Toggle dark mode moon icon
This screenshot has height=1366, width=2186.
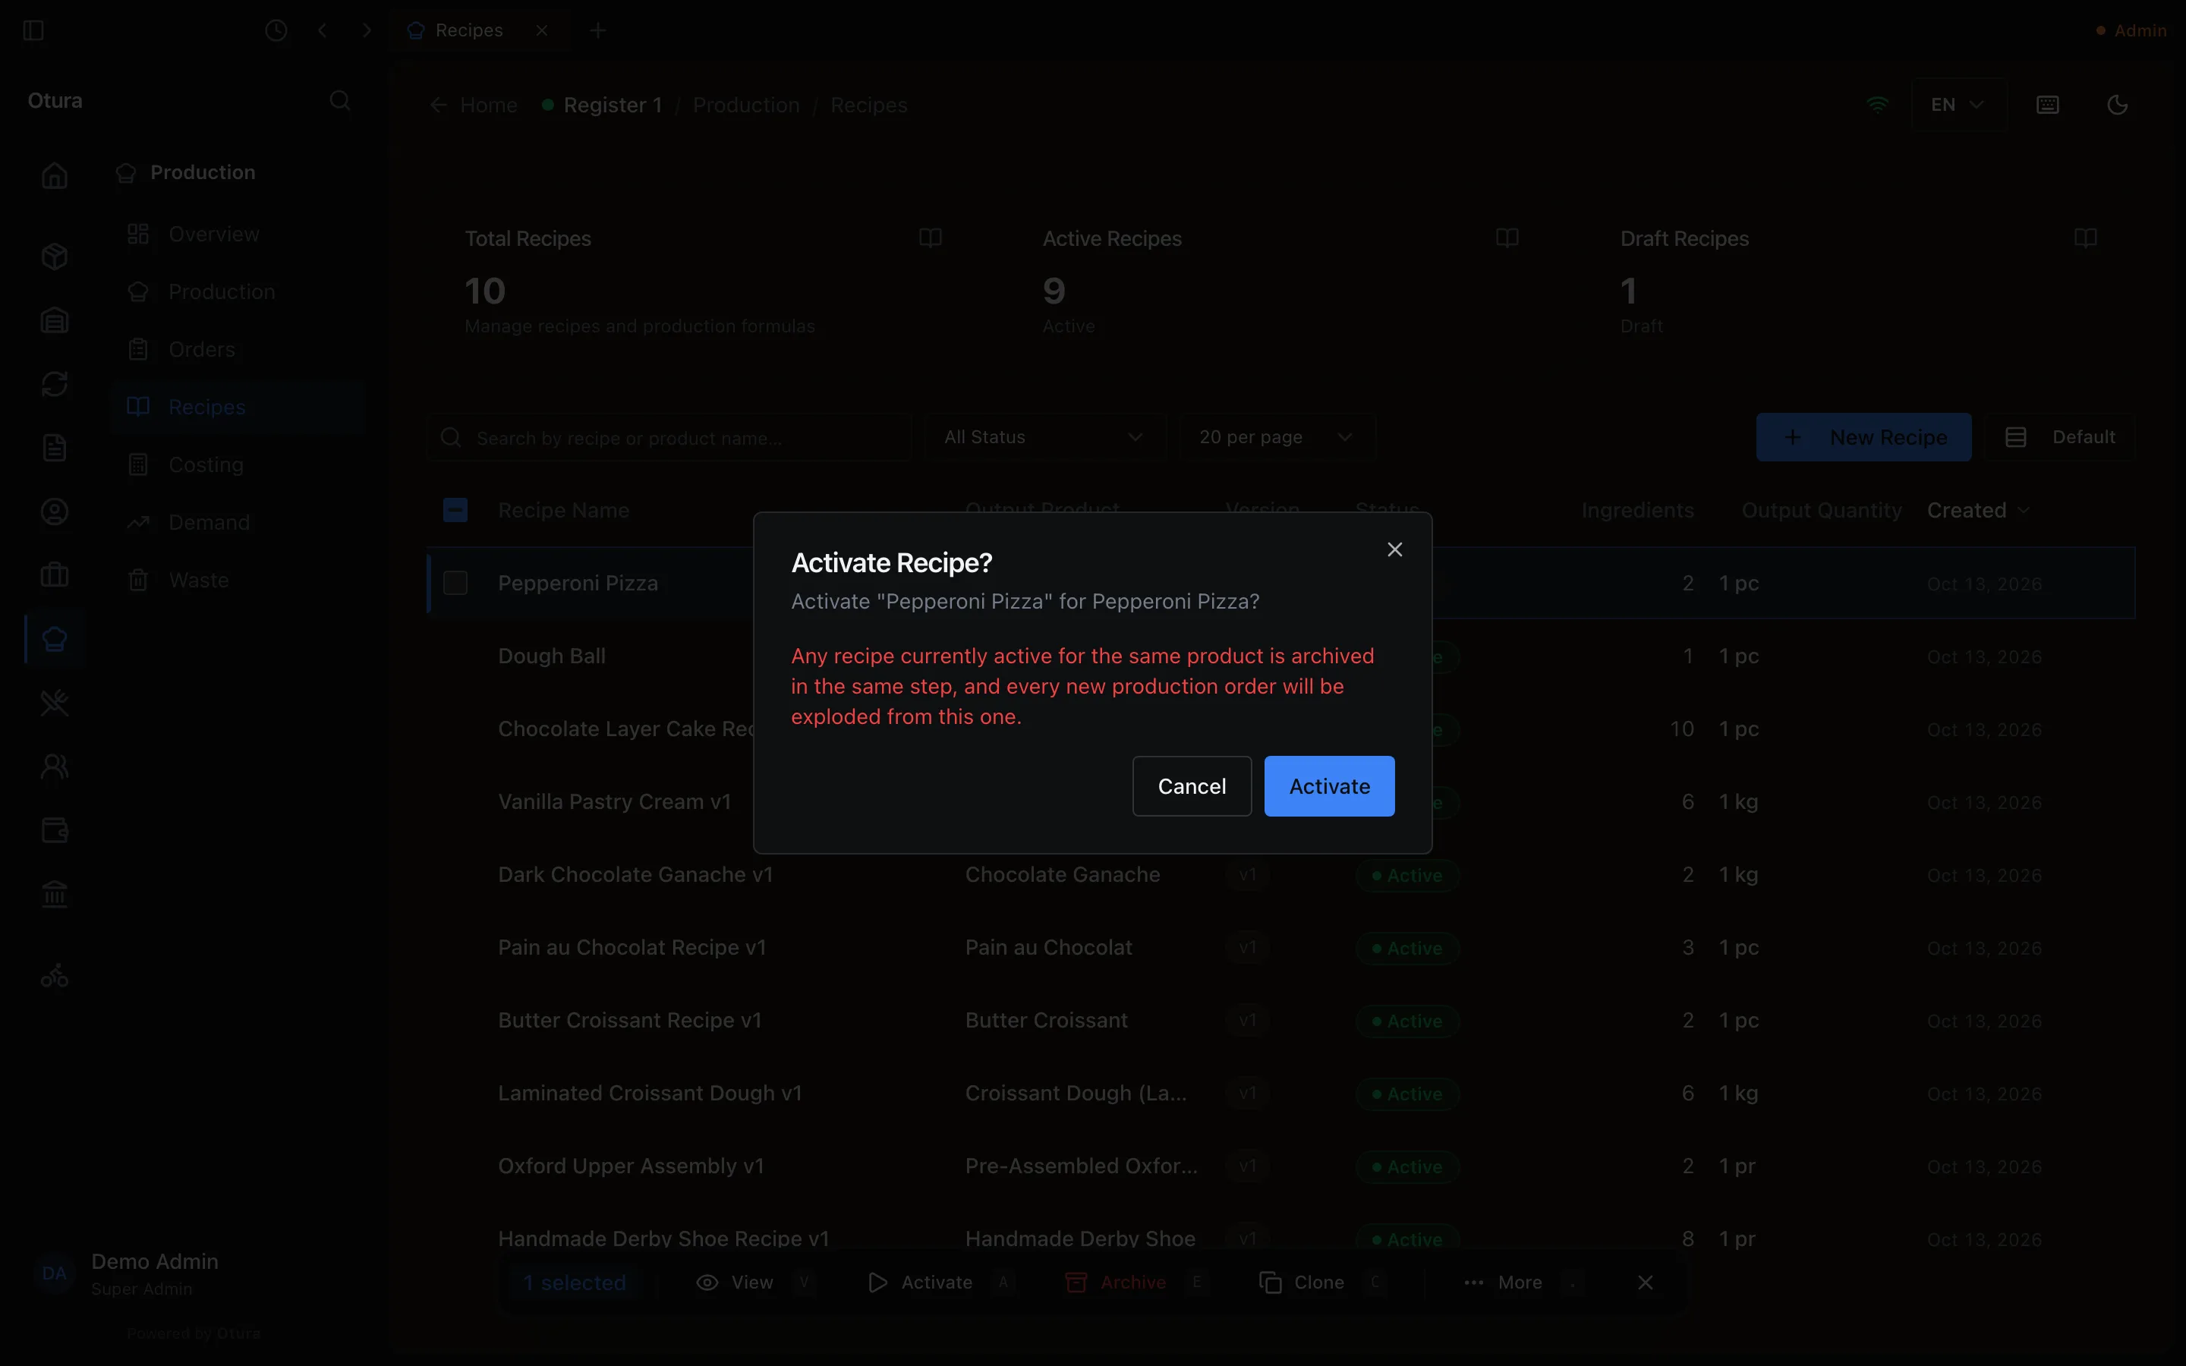[x=2118, y=105]
